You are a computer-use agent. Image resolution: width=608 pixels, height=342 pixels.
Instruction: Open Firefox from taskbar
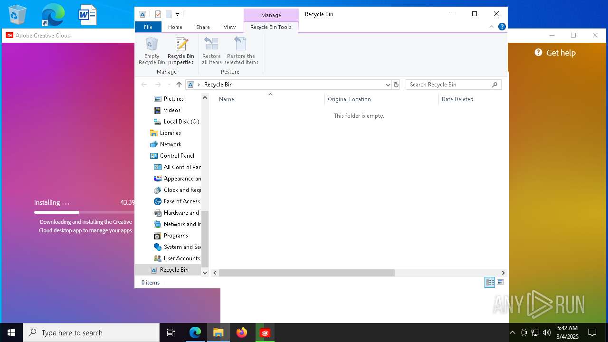(x=242, y=332)
